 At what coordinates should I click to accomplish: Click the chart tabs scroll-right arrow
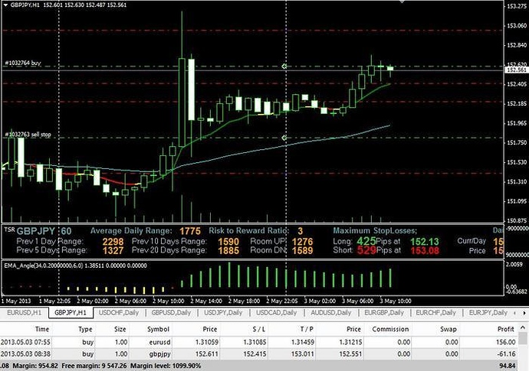pyautogui.click(x=524, y=313)
